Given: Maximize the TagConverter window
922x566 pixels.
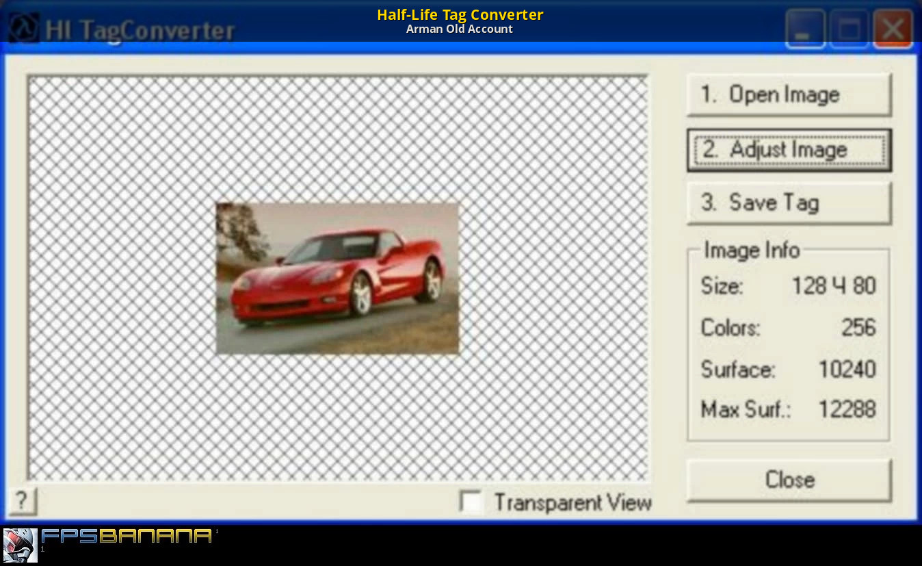Looking at the screenshot, I should [849, 30].
